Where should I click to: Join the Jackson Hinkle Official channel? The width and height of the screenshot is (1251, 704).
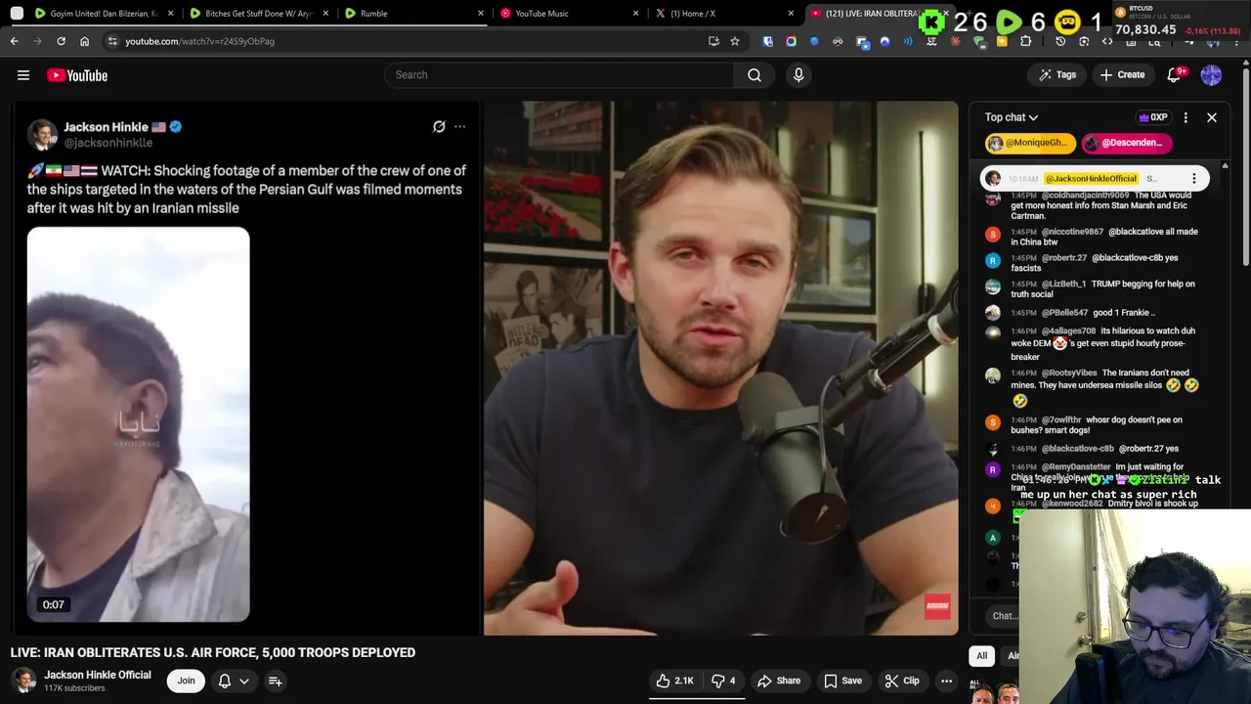click(x=186, y=681)
